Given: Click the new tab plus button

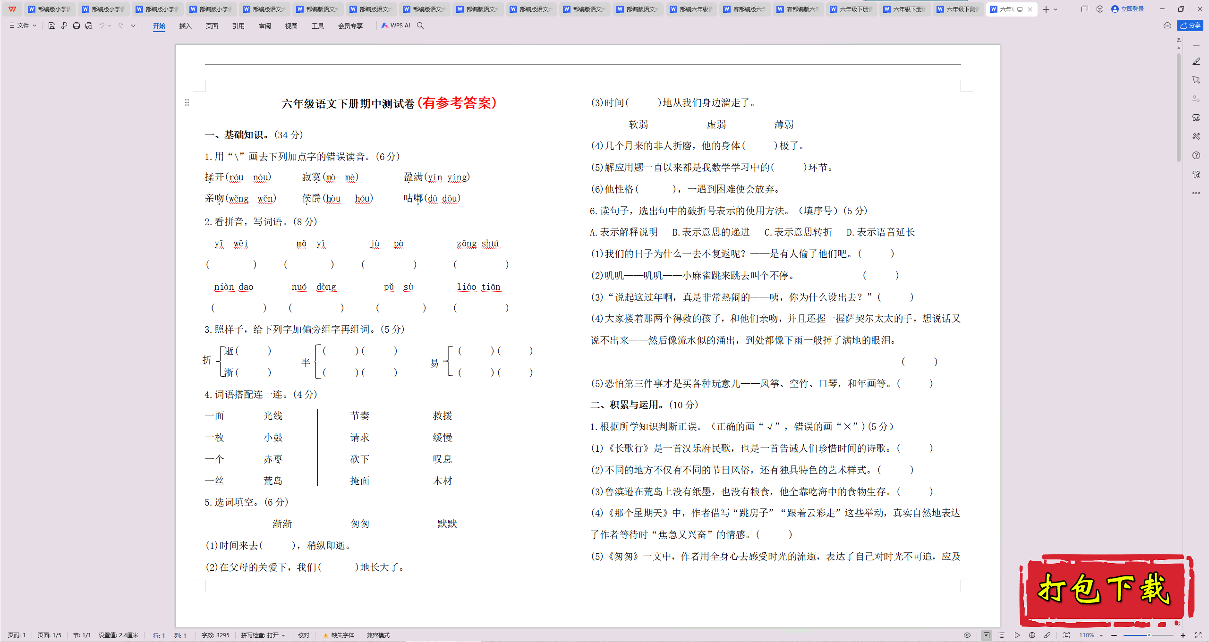Looking at the screenshot, I should point(1046,9).
